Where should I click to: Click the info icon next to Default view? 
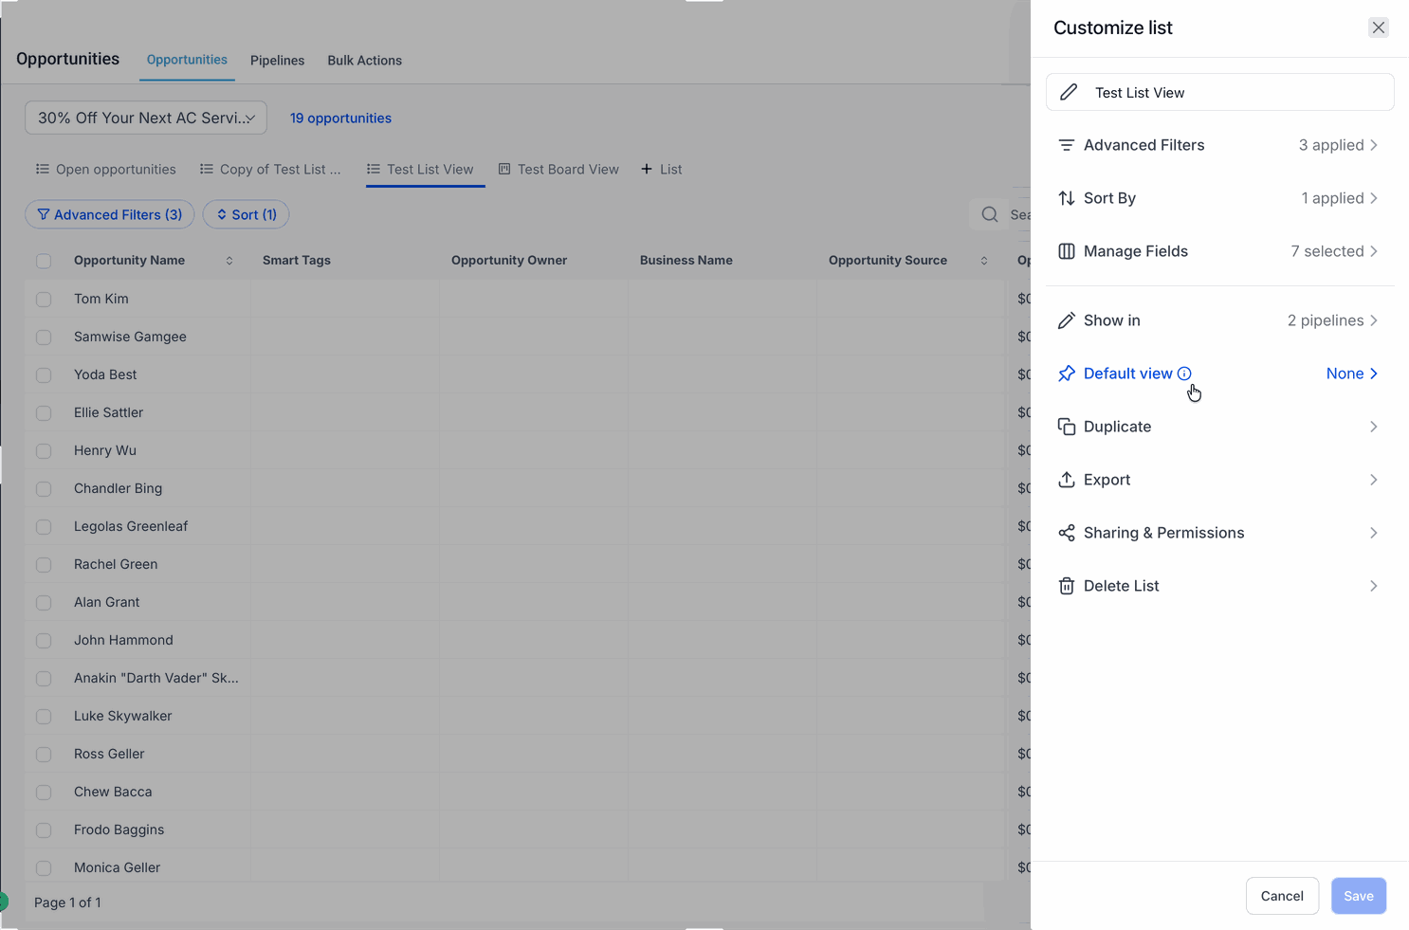(1184, 374)
